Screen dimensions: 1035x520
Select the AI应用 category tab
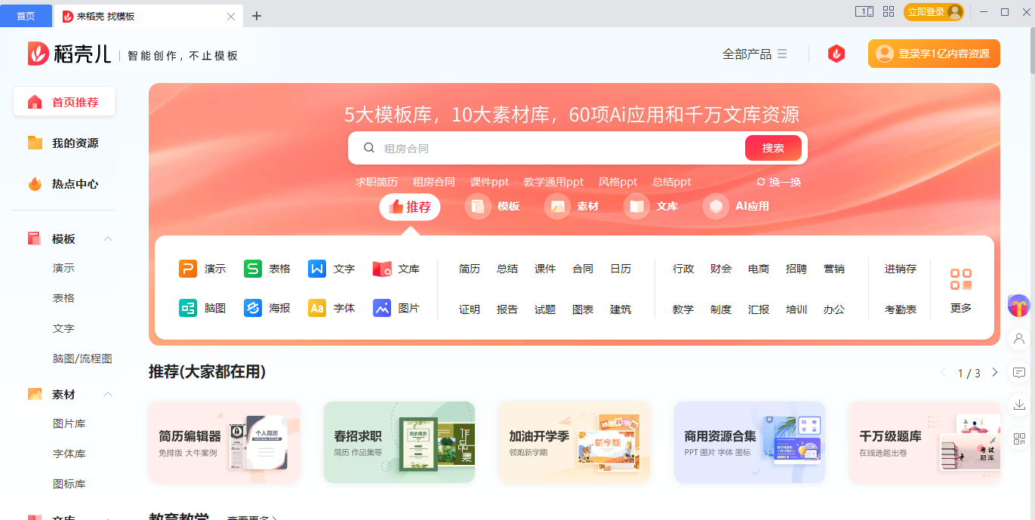736,206
